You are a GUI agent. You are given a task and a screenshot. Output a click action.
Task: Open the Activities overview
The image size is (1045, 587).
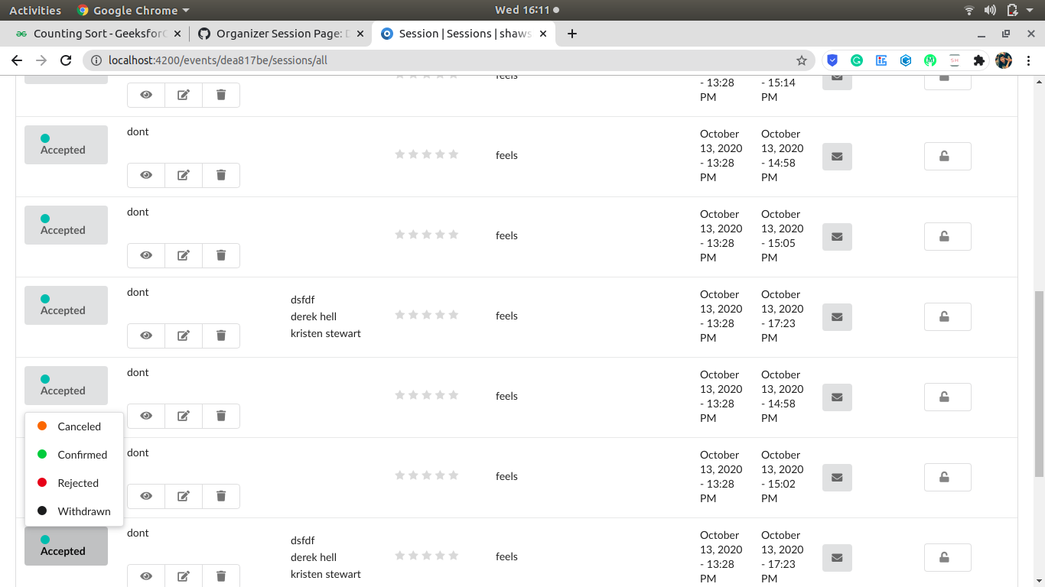click(35, 10)
